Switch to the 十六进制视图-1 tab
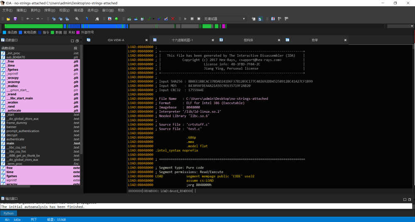The image size is (415, 222). pos(182,40)
